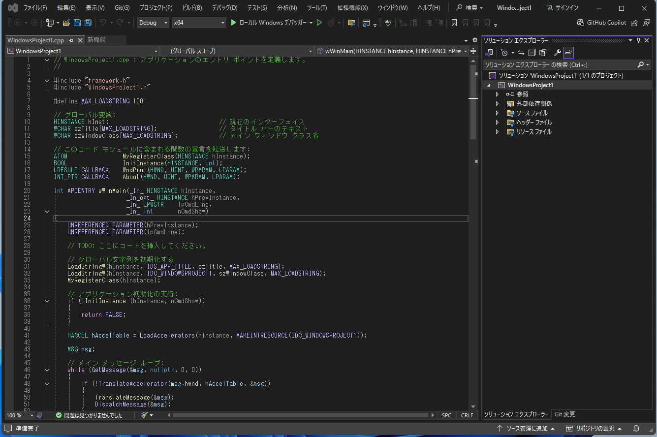Undo the last edit with the toolbar arrow
This screenshot has width=657, height=437.
click(103, 23)
